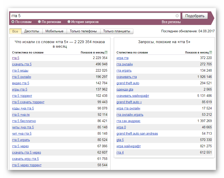Screen dimensions: 224x178
Task: Open the 'Все регионы' region selector
Action: click(171, 22)
